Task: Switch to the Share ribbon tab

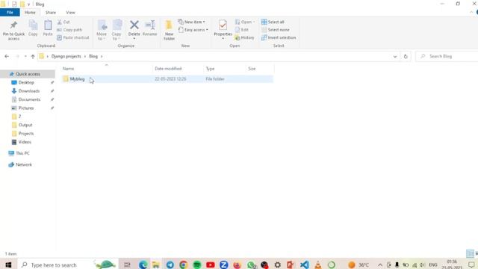Action: (x=51, y=13)
